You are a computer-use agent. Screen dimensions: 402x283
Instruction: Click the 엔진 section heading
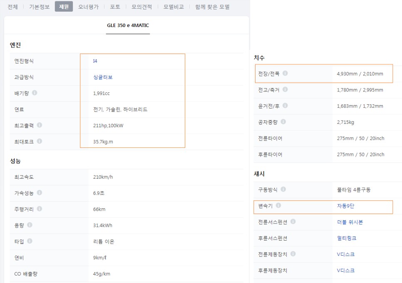(15, 45)
